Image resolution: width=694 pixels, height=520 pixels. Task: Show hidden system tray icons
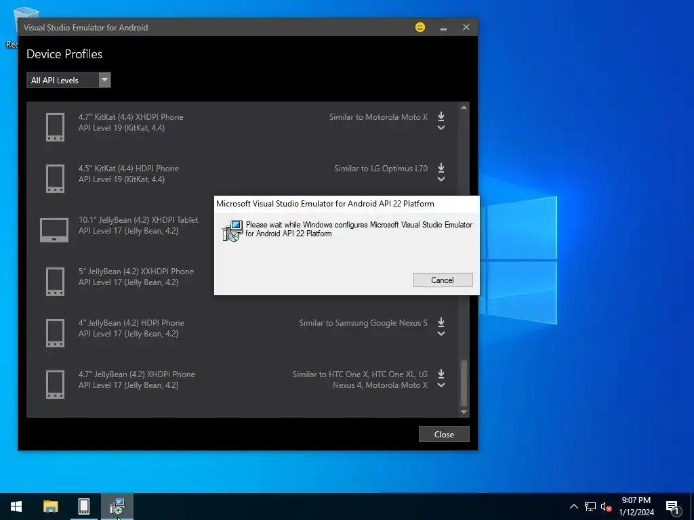pyautogui.click(x=573, y=506)
